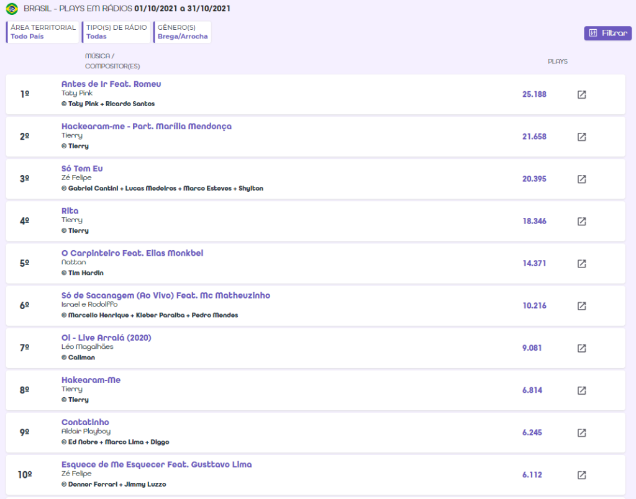Open song title Antes de Ir Feat. Romeu
The image size is (636, 499).
pos(111,84)
